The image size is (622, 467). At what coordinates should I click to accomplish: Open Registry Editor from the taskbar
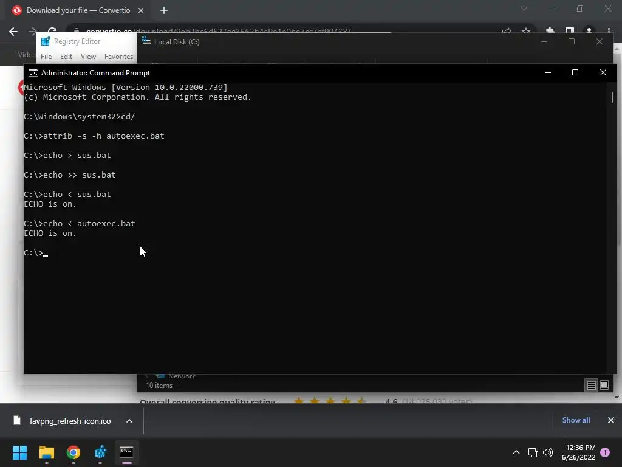coord(100,452)
